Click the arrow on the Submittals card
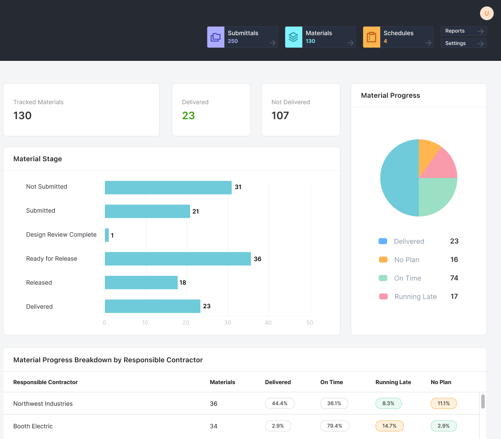 pyautogui.click(x=272, y=42)
